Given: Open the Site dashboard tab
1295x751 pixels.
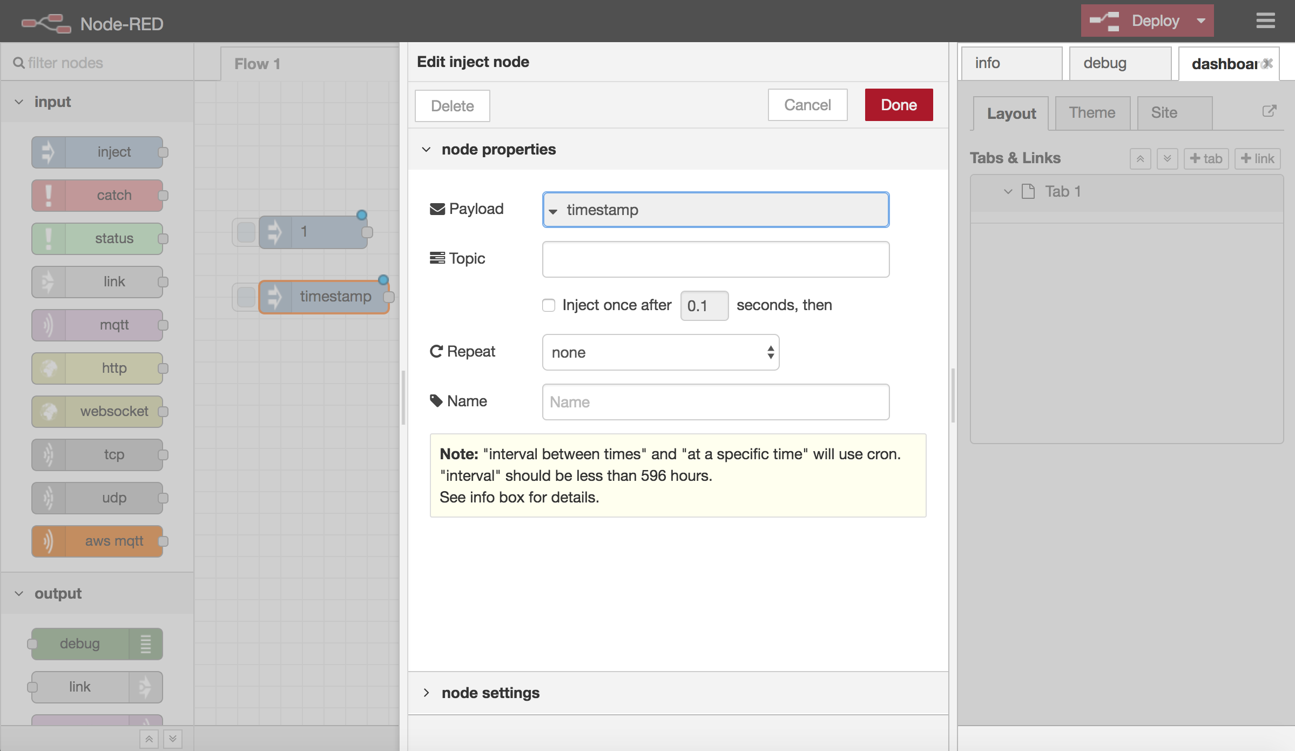Looking at the screenshot, I should point(1175,112).
